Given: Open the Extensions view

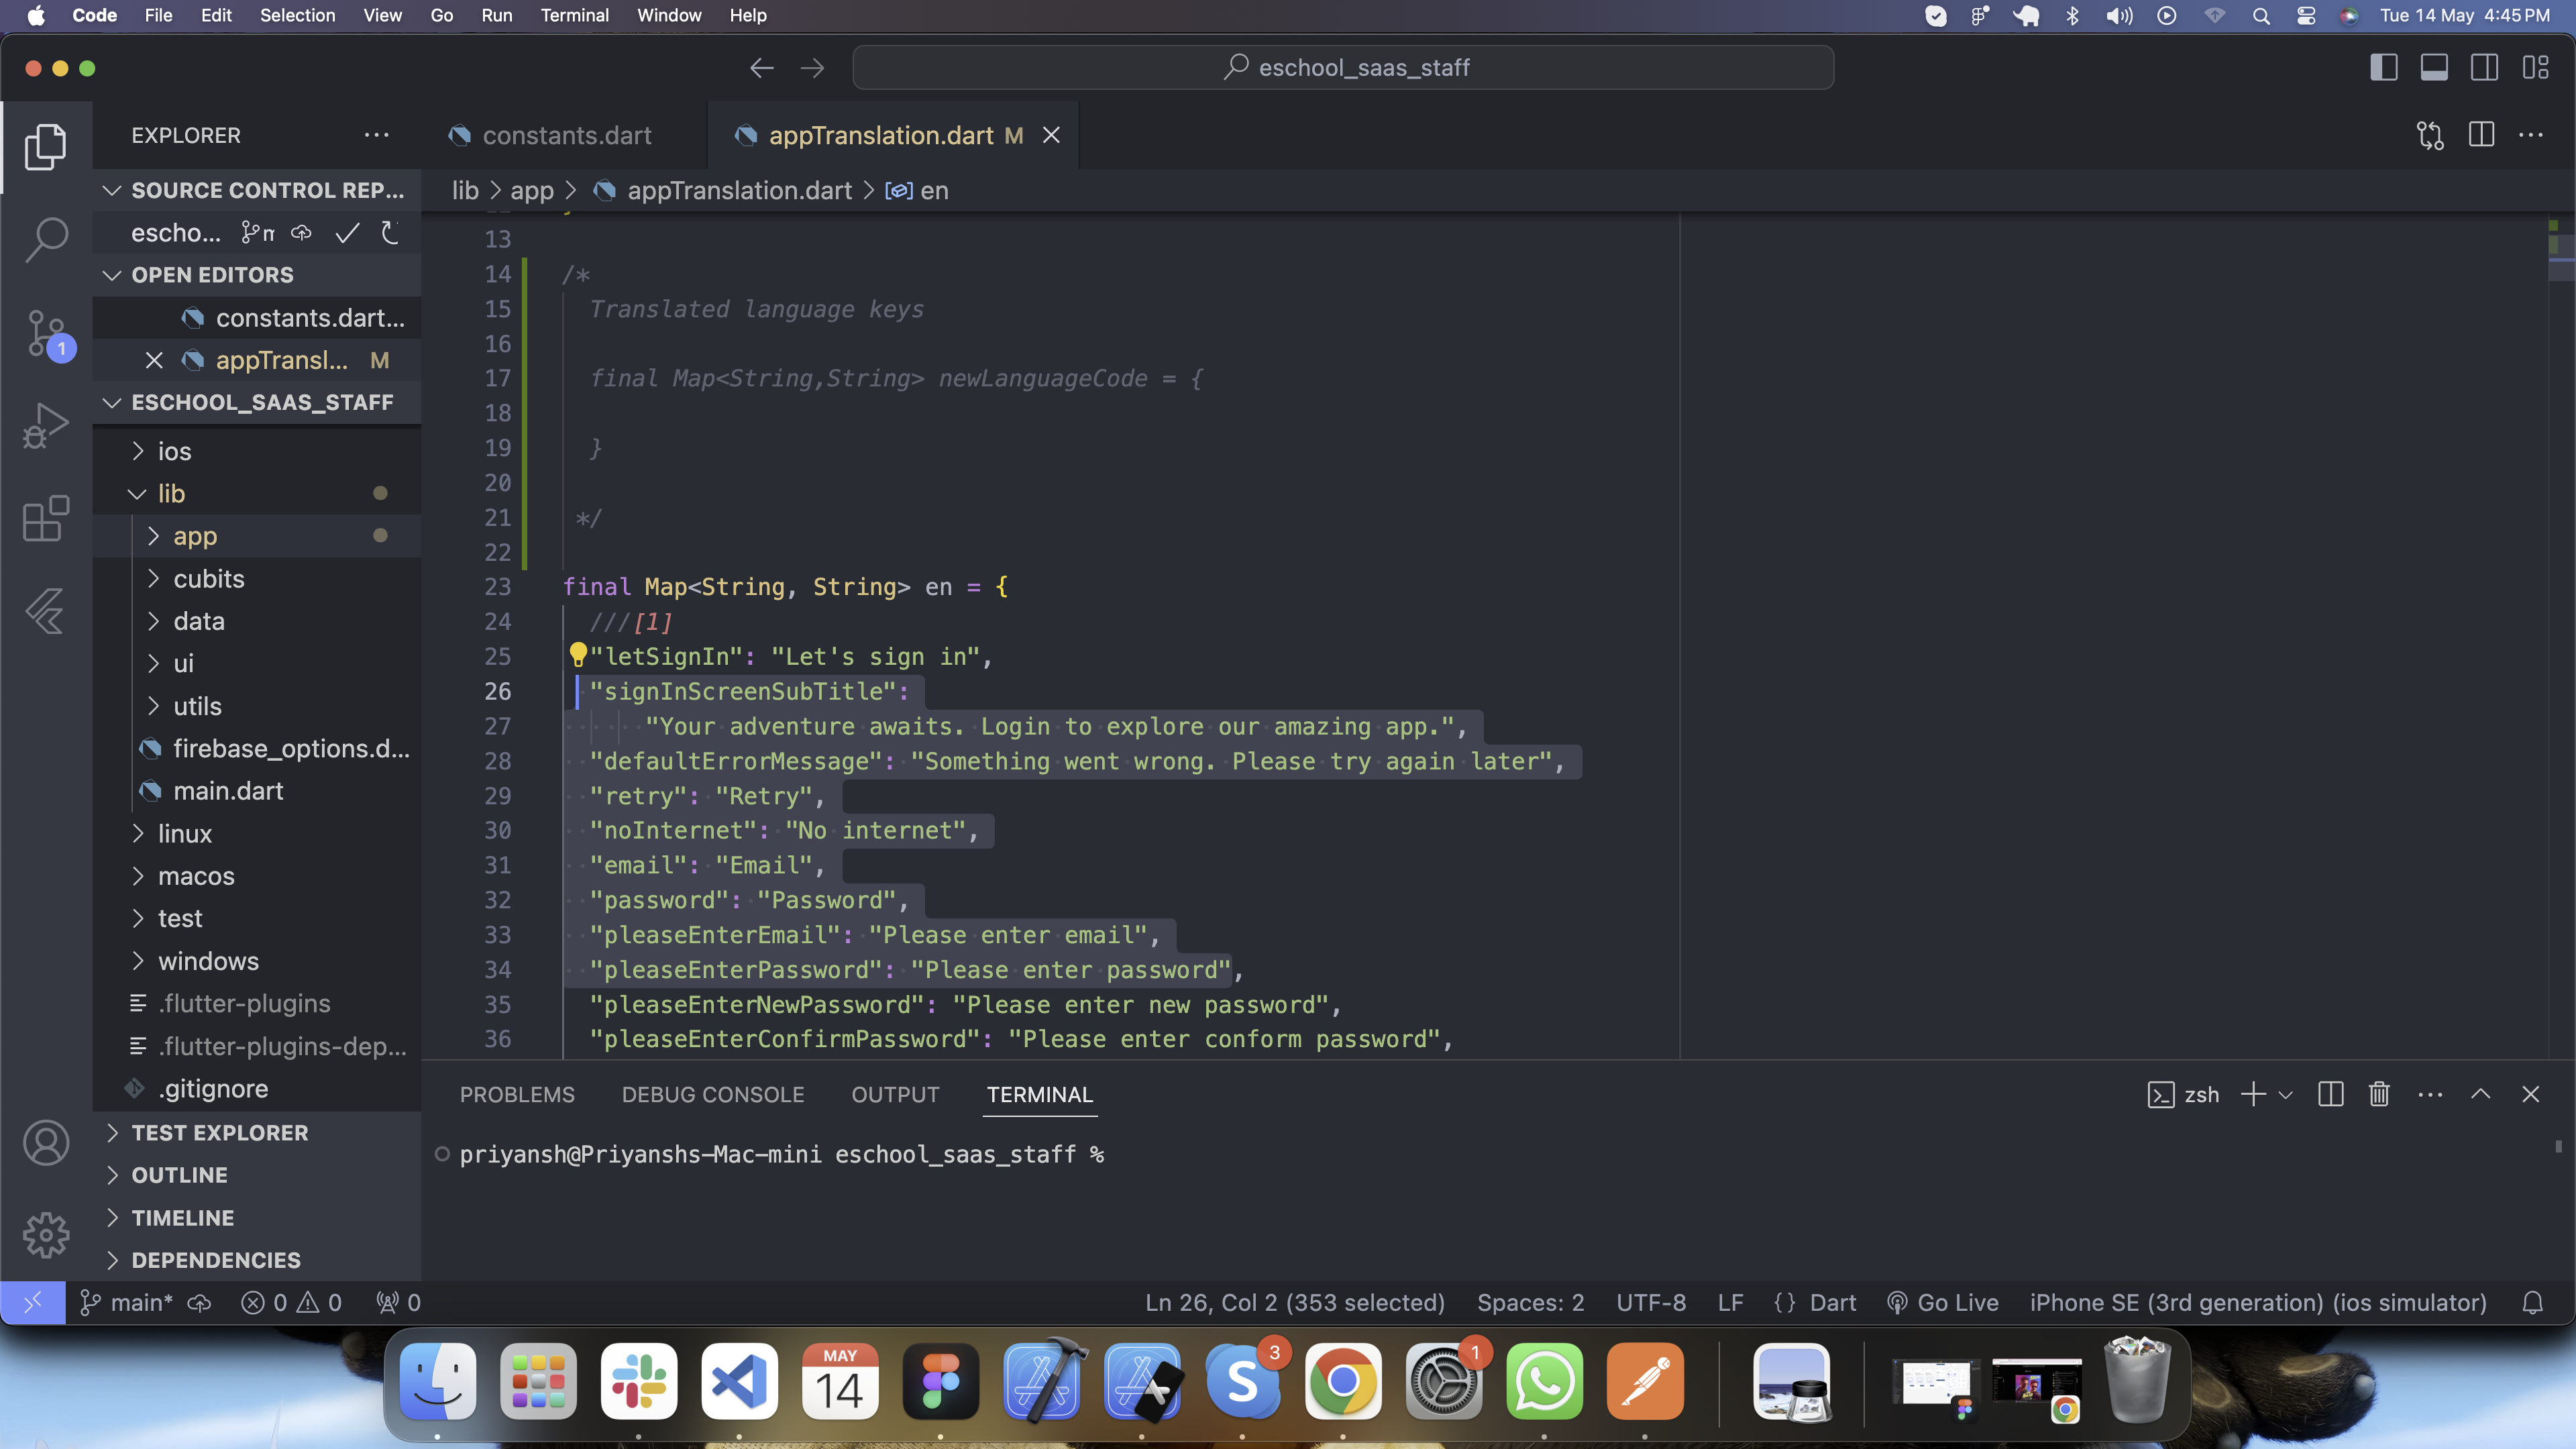Looking at the screenshot, I should (x=46, y=518).
